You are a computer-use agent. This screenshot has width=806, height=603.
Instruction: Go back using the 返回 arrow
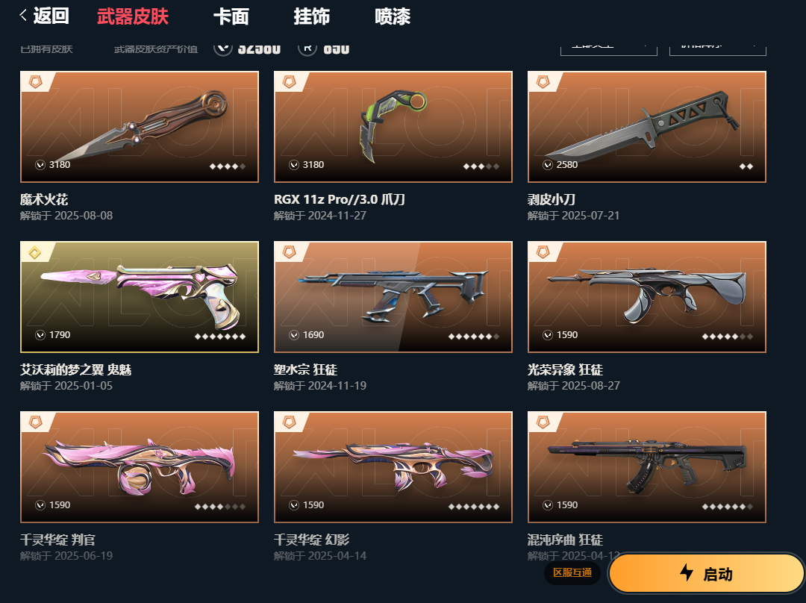pos(44,16)
